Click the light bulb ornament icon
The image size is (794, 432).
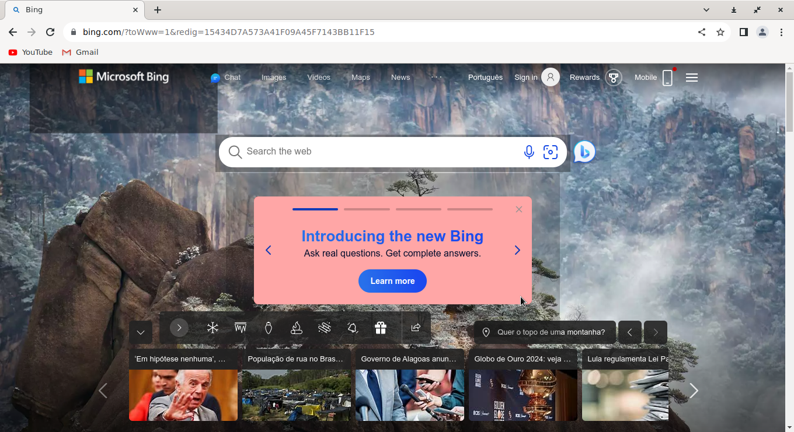point(269,328)
